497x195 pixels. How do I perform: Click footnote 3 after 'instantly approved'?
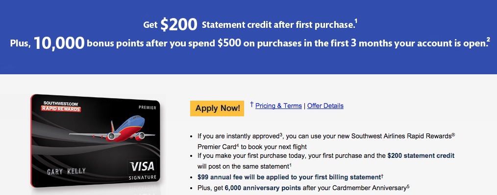(x=281, y=134)
